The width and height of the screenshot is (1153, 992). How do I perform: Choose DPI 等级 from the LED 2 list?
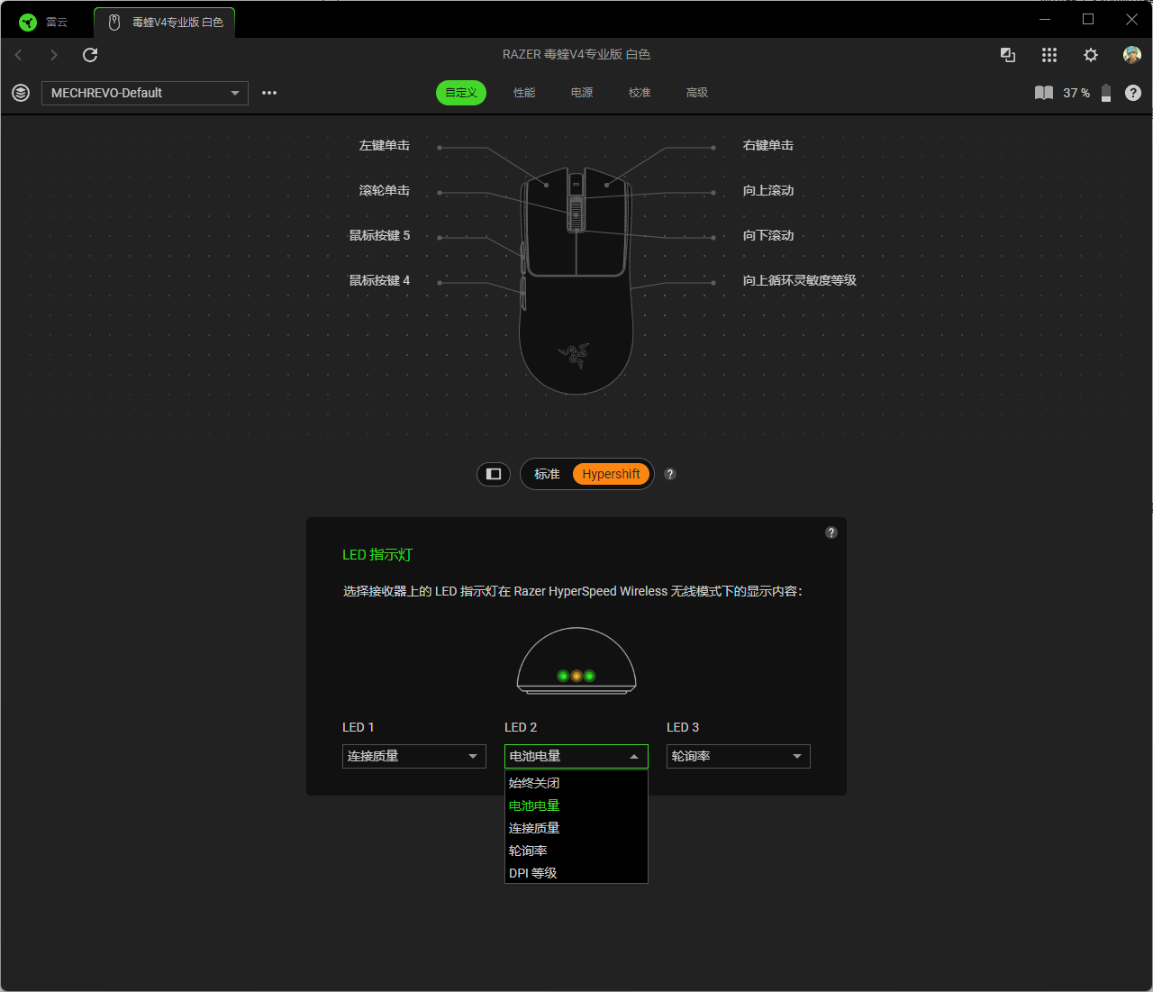tap(576, 873)
